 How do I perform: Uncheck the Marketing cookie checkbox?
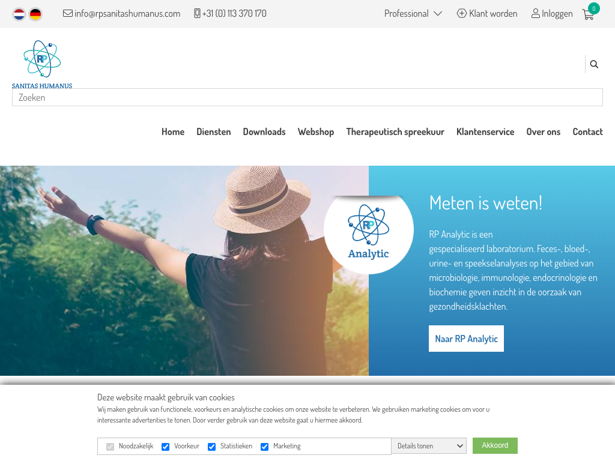[264, 447]
